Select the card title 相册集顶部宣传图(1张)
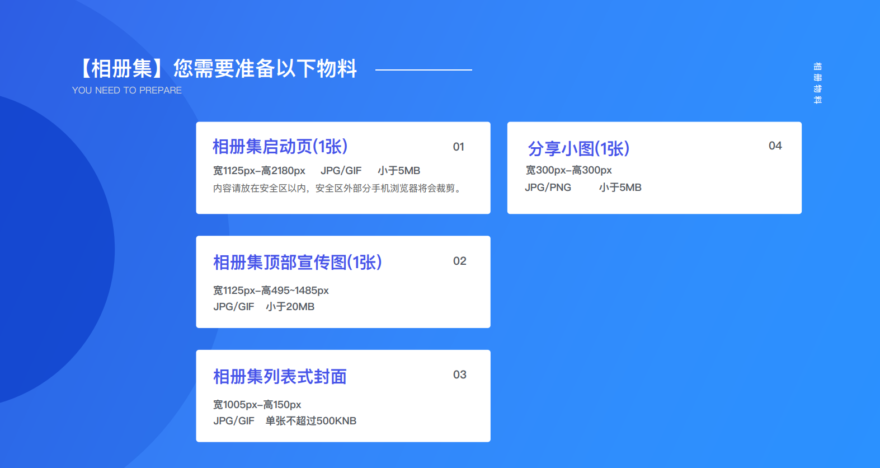This screenshot has width=880, height=468. 298,262
